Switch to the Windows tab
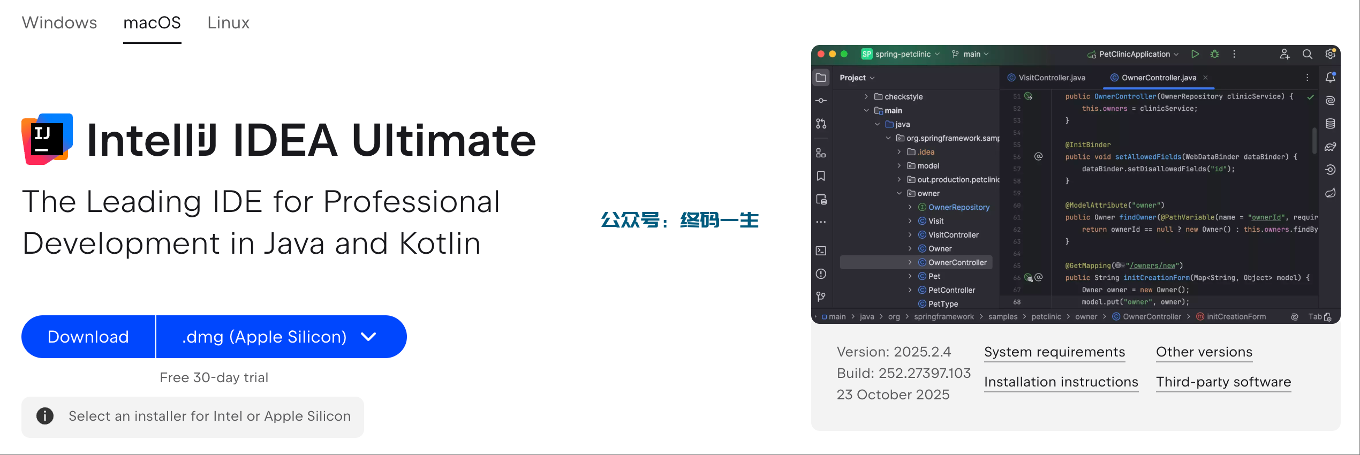Viewport: 1360px width, 455px height. pyautogui.click(x=59, y=22)
